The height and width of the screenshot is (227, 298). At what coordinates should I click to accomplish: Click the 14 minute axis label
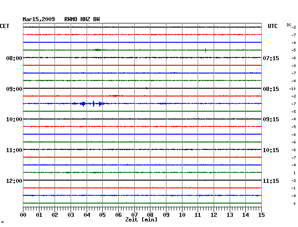246,215
